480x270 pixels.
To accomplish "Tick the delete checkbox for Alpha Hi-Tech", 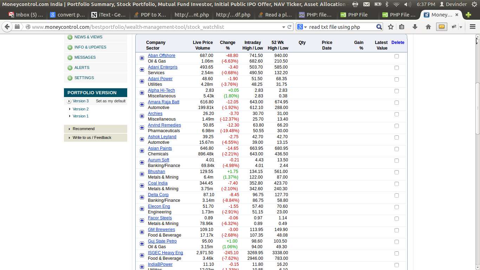I will pos(397,91).
